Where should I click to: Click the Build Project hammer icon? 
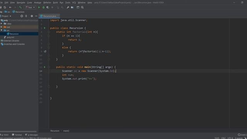click(x=20, y=7)
